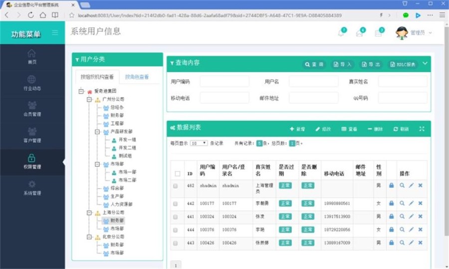Screen dimensions: 449x269
Task: Collapse the 广州分公司 tree node
Action: pos(89,100)
